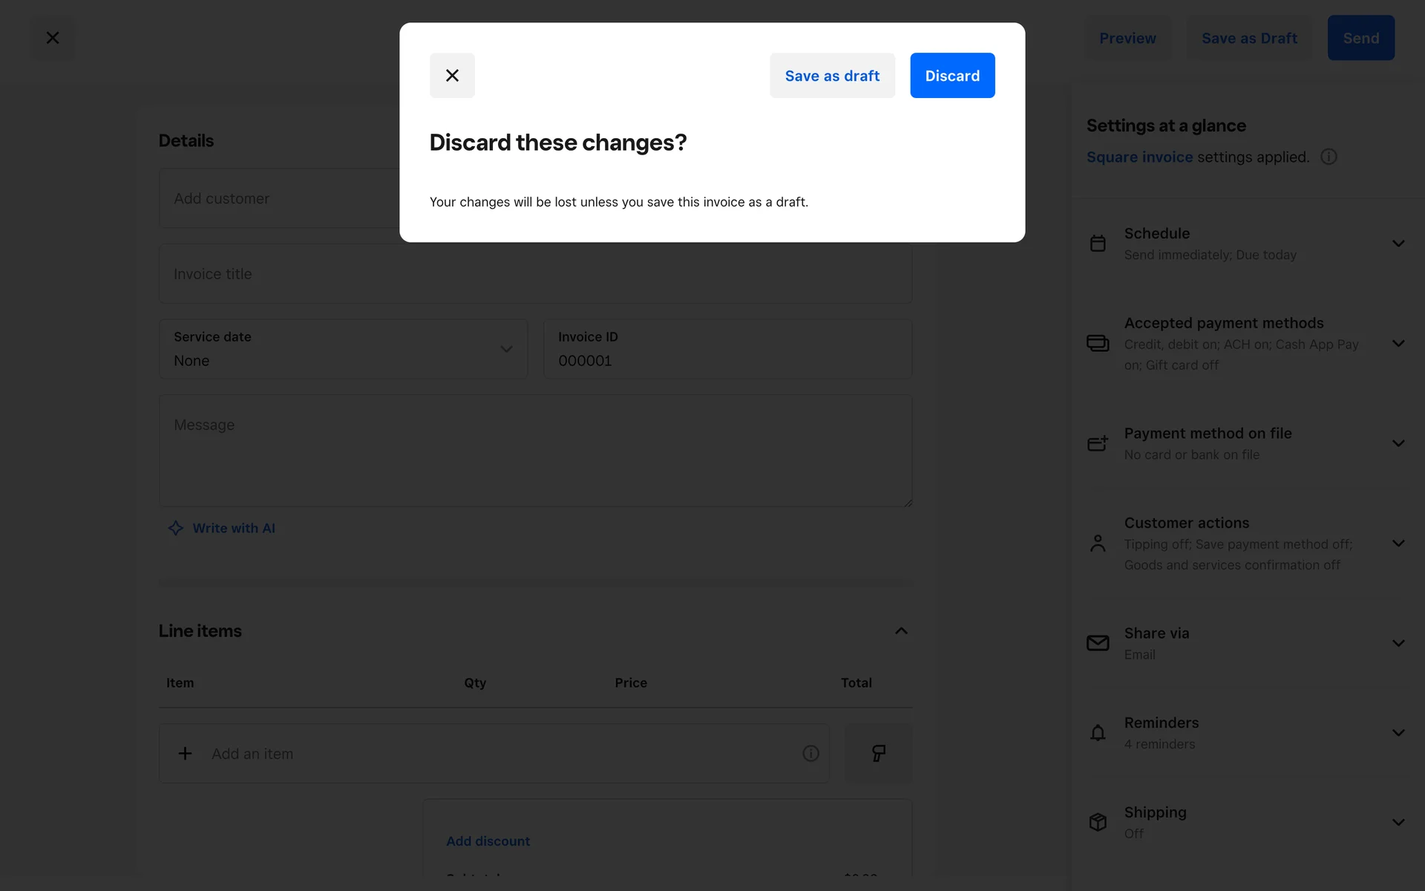The width and height of the screenshot is (1425, 891).
Task: Click the info icon next to settings applied
Action: click(1329, 157)
